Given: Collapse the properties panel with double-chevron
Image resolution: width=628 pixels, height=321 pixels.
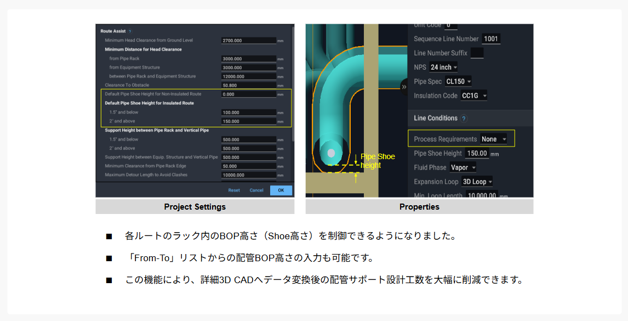Looking at the screenshot, I should (x=404, y=87).
